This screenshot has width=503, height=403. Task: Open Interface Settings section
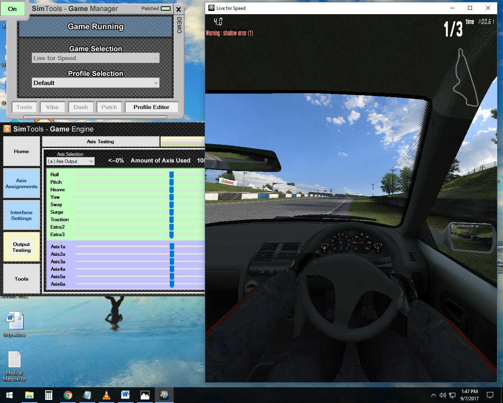point(21,215)
